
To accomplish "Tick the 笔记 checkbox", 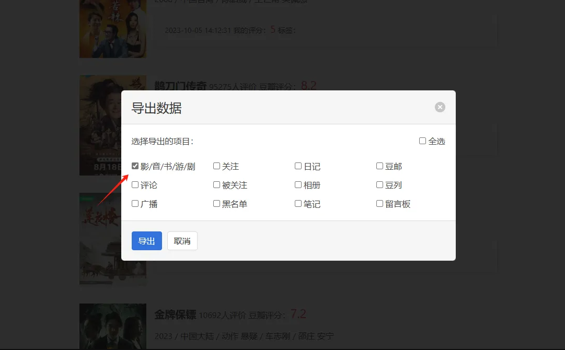I will tap(298, 204).
